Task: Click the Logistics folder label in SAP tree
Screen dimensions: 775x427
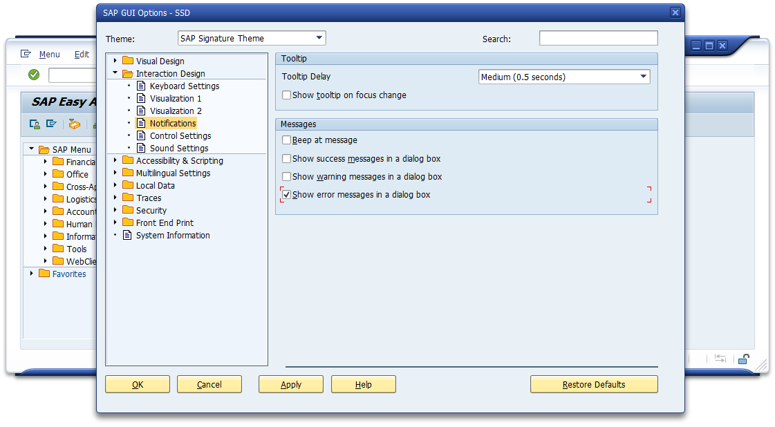Action: tap(81, 199)
